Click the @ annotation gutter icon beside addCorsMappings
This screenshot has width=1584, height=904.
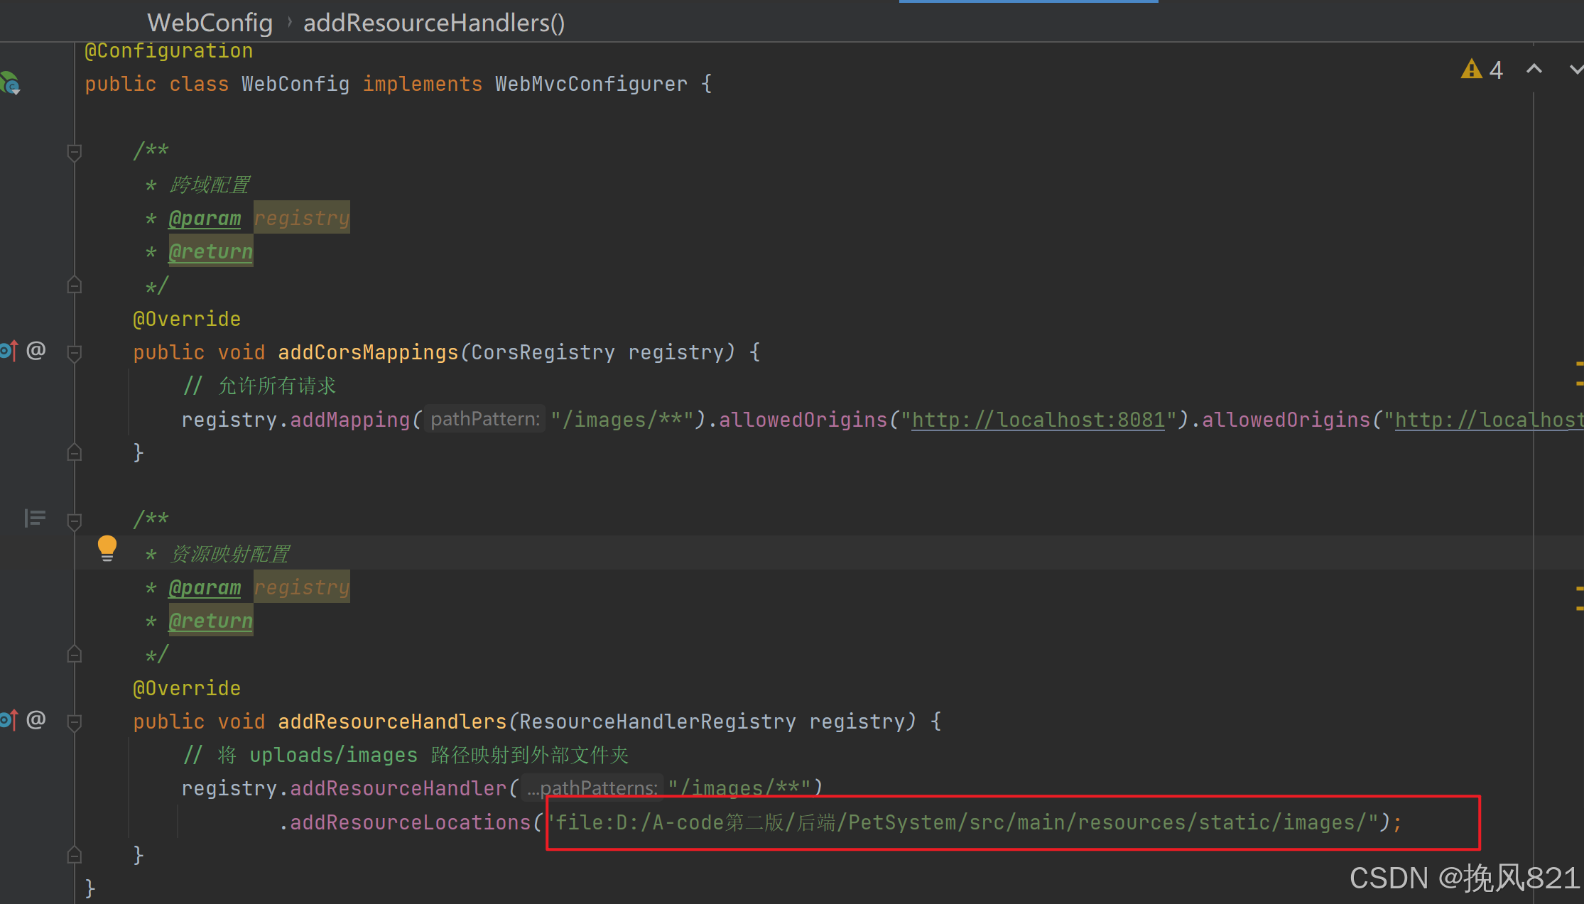click(x=36, y=350)
